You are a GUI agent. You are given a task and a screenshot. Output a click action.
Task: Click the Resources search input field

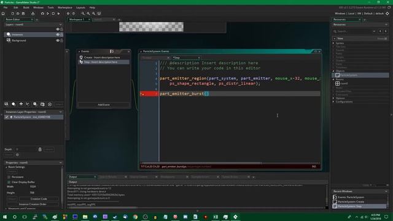pos(354,31)
